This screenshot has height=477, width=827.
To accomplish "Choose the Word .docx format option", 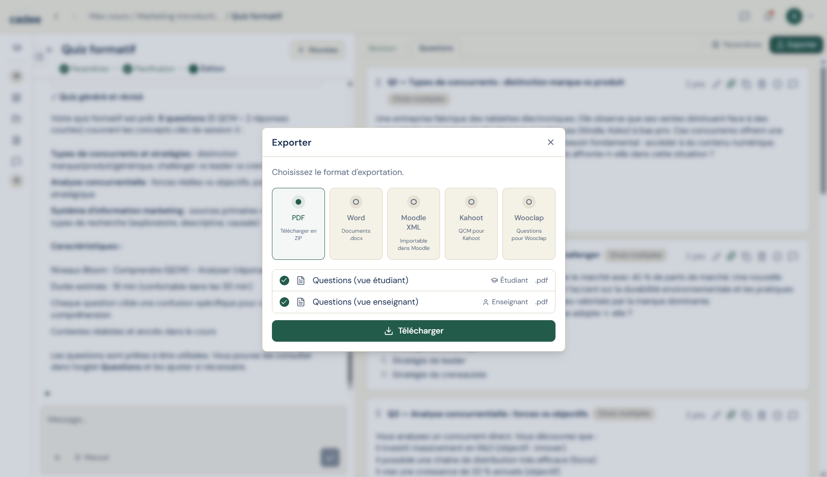I will coord(356,224).
